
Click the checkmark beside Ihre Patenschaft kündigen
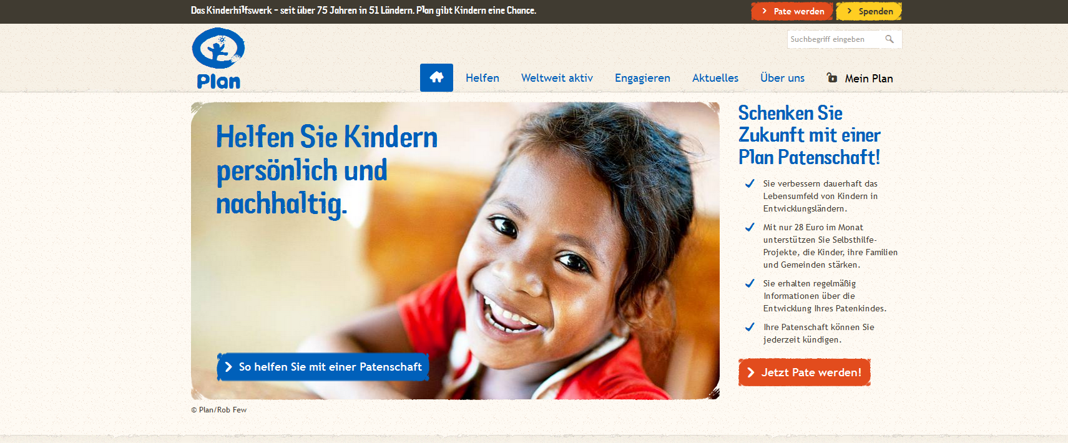(750, 327)
